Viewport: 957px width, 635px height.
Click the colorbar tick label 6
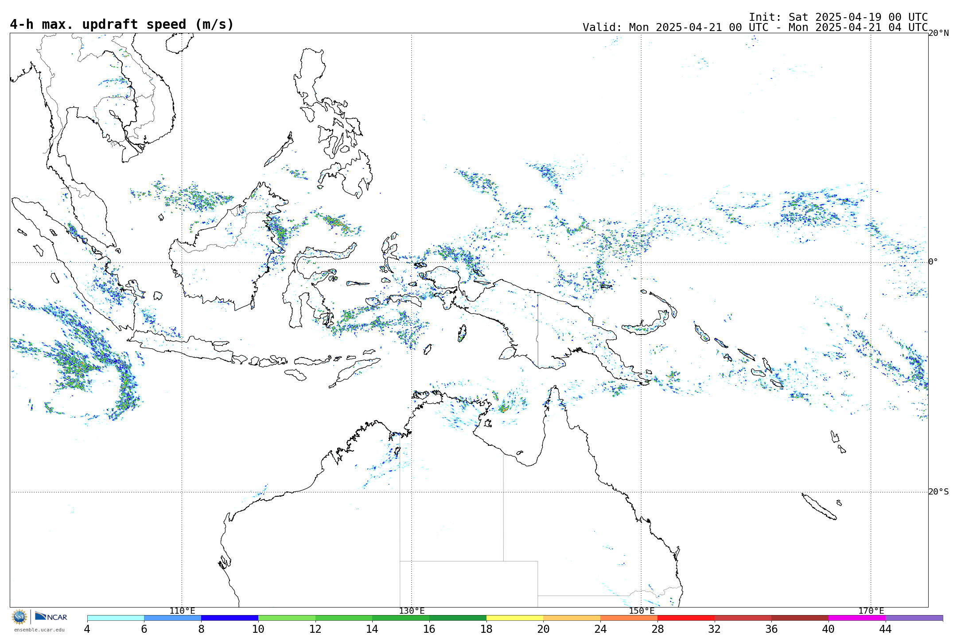(144, 629)
